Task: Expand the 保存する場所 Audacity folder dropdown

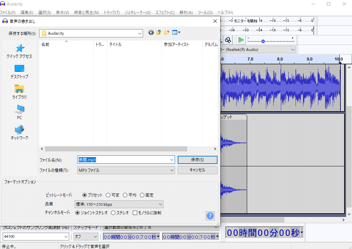Action: [x=140, y=34]
